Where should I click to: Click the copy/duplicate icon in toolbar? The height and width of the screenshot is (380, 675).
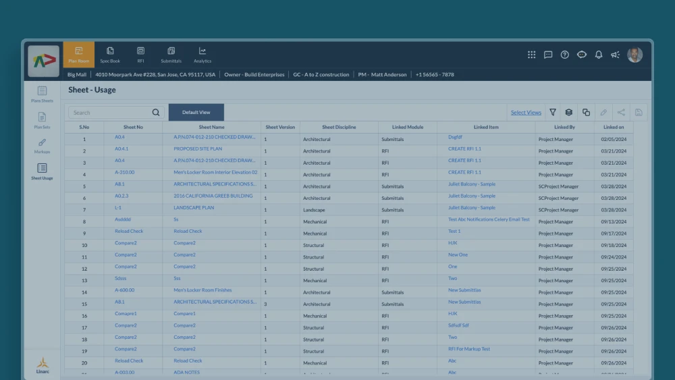[x=587, y=112]
